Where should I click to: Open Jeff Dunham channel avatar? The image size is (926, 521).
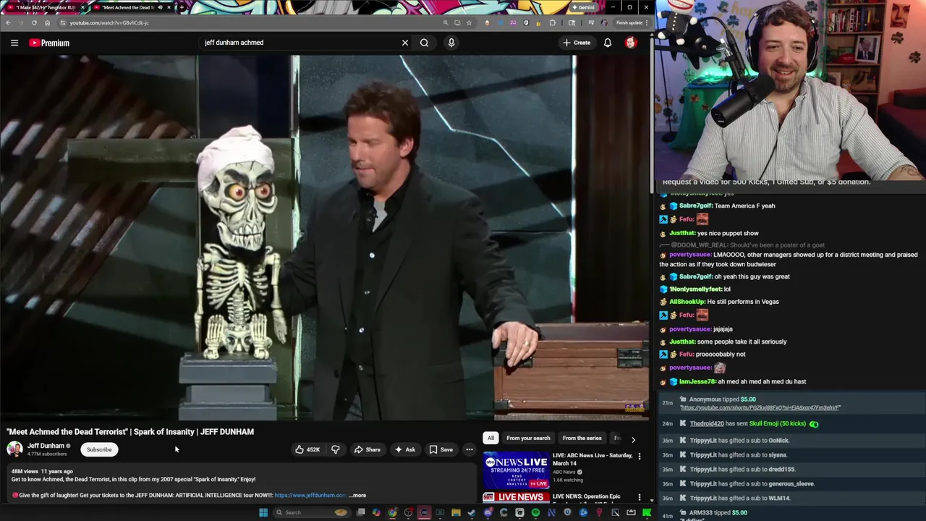(14, 449)
